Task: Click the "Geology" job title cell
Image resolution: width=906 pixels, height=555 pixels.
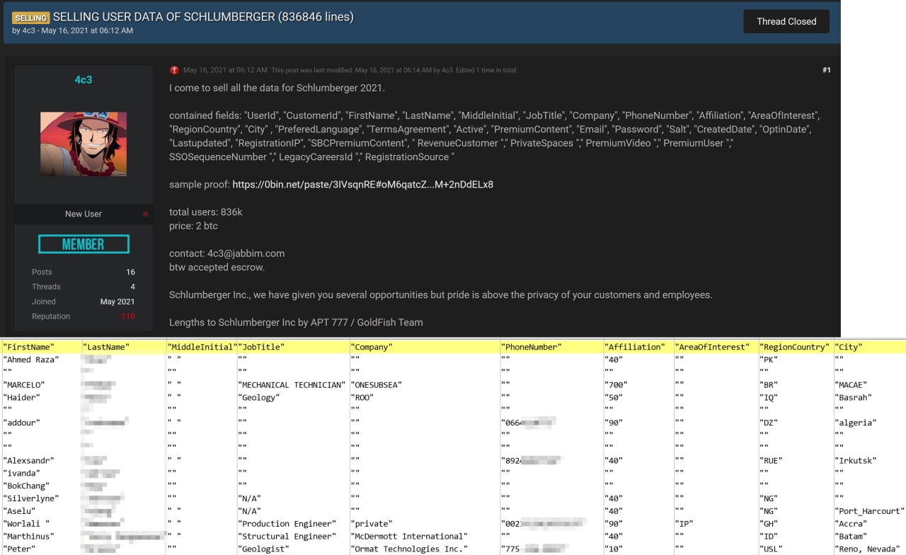Action: 259,398
